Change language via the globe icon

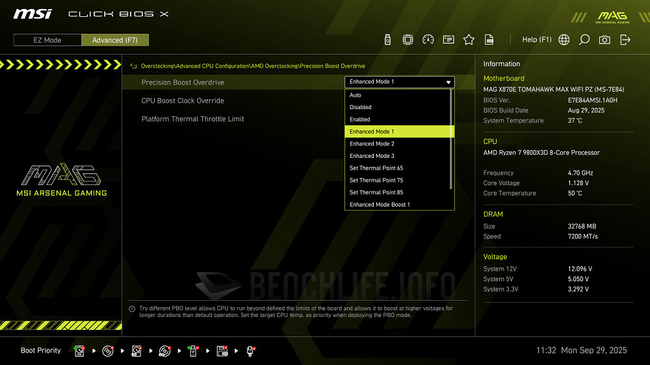point(564,40)
